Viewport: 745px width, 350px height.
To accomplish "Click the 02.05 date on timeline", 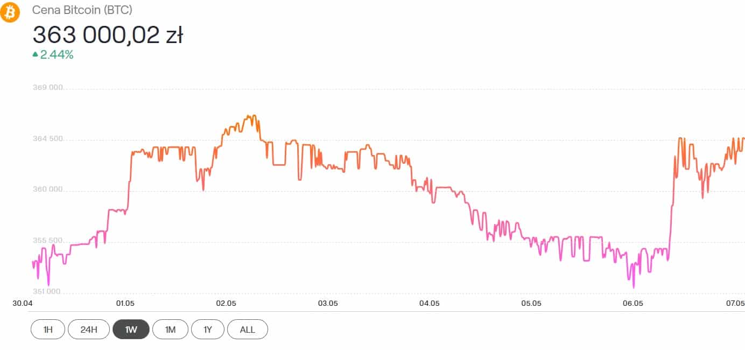I will (226, 303).
